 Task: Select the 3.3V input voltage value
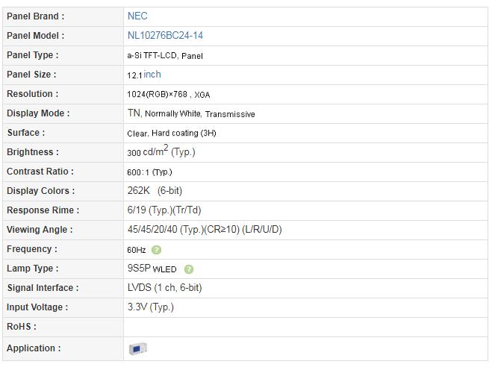click(151, 307)
